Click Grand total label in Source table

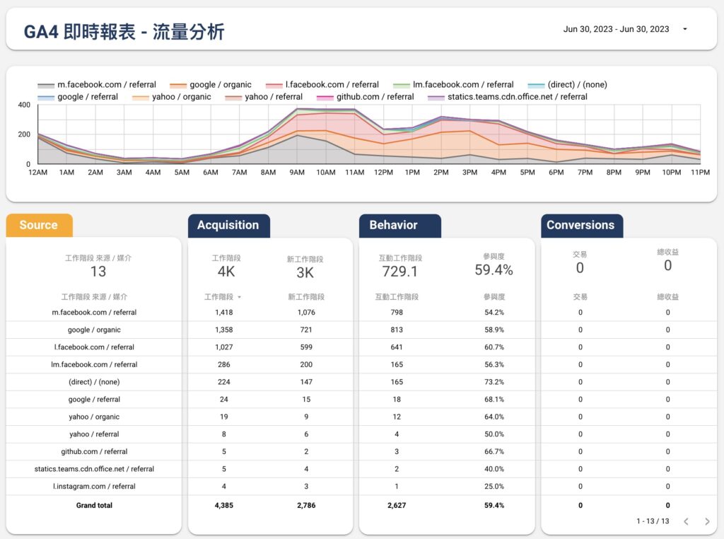point(94,505)
